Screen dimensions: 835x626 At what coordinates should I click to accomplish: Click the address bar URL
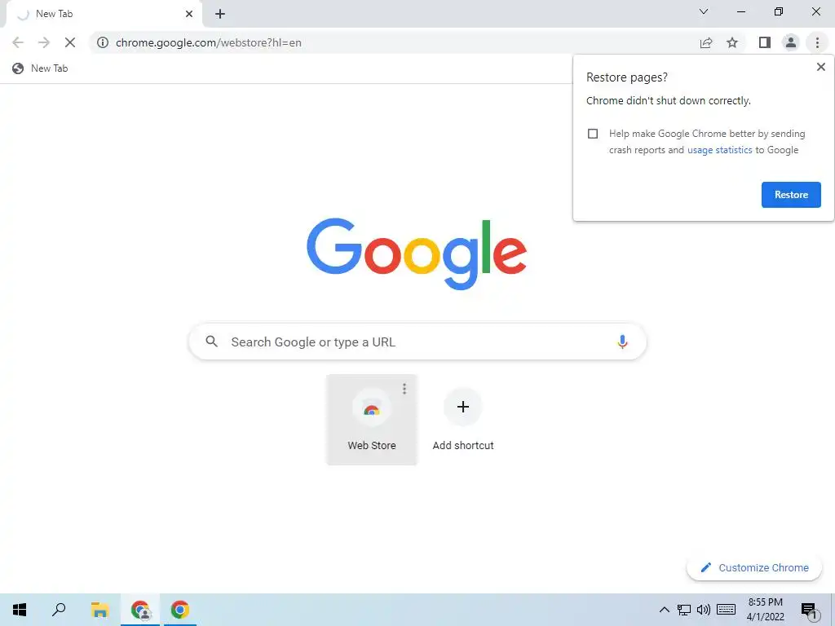tap(208, 42)
